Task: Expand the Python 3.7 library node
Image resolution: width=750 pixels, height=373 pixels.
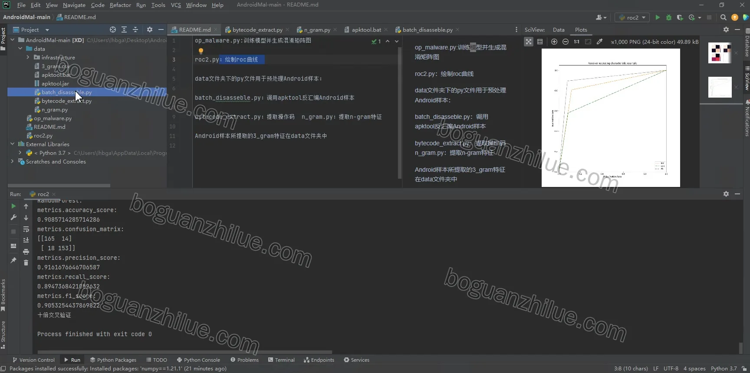Action: 20,153
